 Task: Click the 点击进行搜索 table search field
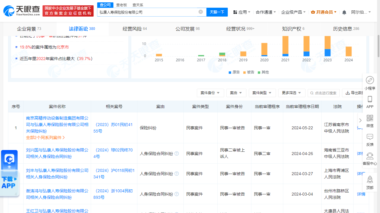point(324,93)
